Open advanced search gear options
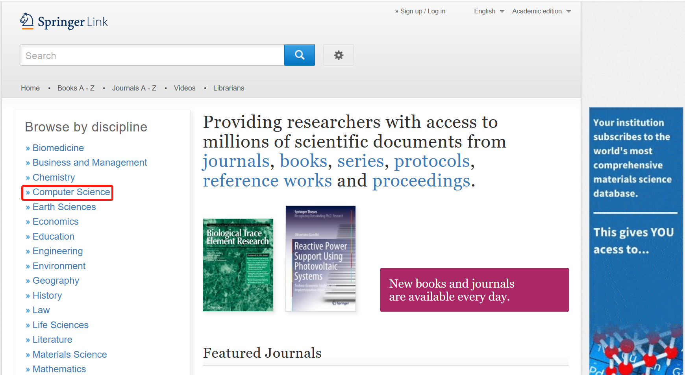The image size is (685, 375). click(339, 55)
